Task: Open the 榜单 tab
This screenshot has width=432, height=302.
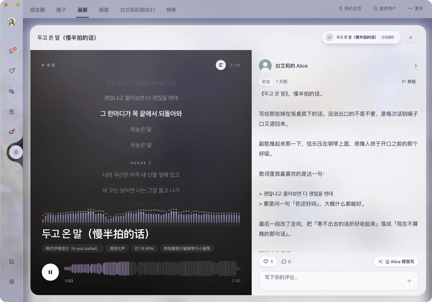Action: click(x=171, y=10)
